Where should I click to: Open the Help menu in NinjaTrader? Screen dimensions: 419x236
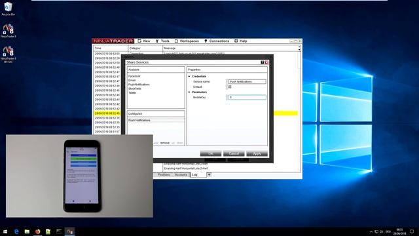[x=241, y=41]
